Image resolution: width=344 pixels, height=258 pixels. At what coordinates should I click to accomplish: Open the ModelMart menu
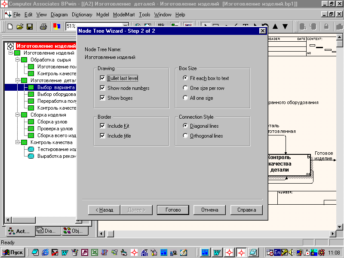pyautogui.click(x=124, y=15)
